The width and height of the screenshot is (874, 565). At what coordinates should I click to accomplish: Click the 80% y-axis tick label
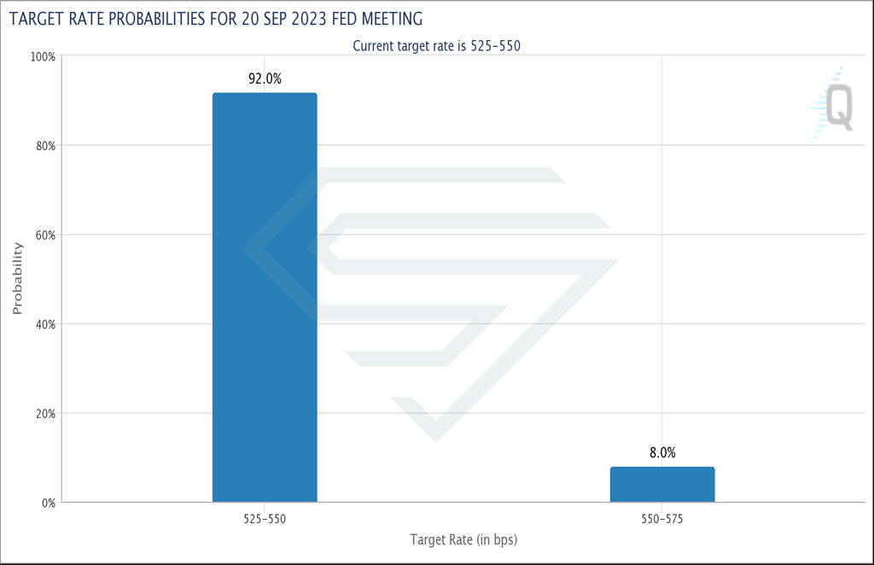(x=46, y=146)
